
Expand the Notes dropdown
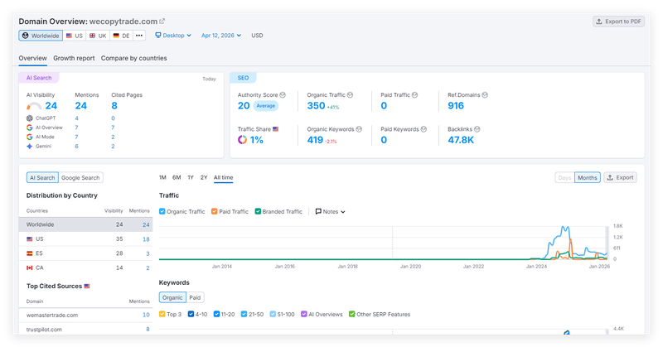tap(330, 212)
